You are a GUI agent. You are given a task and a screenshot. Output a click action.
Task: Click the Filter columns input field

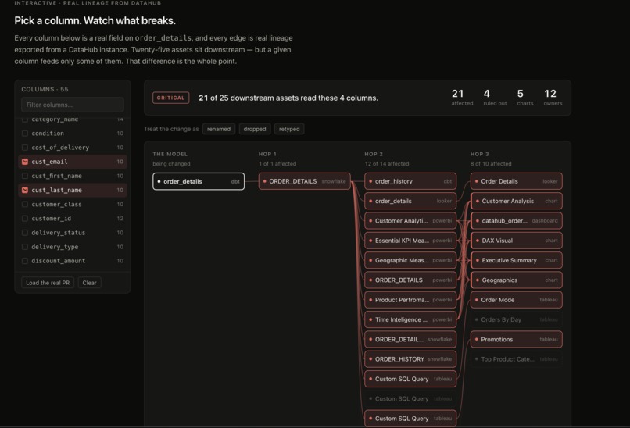coord(73,105)
